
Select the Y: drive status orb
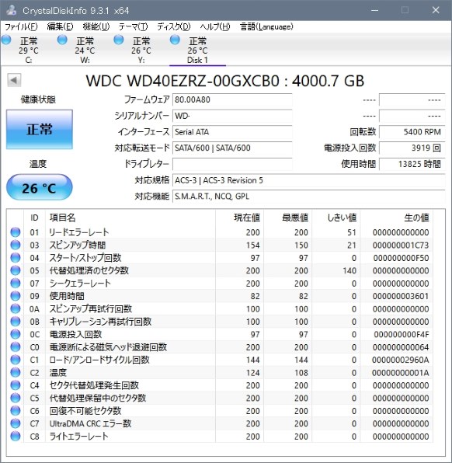[x=119, y=40]
